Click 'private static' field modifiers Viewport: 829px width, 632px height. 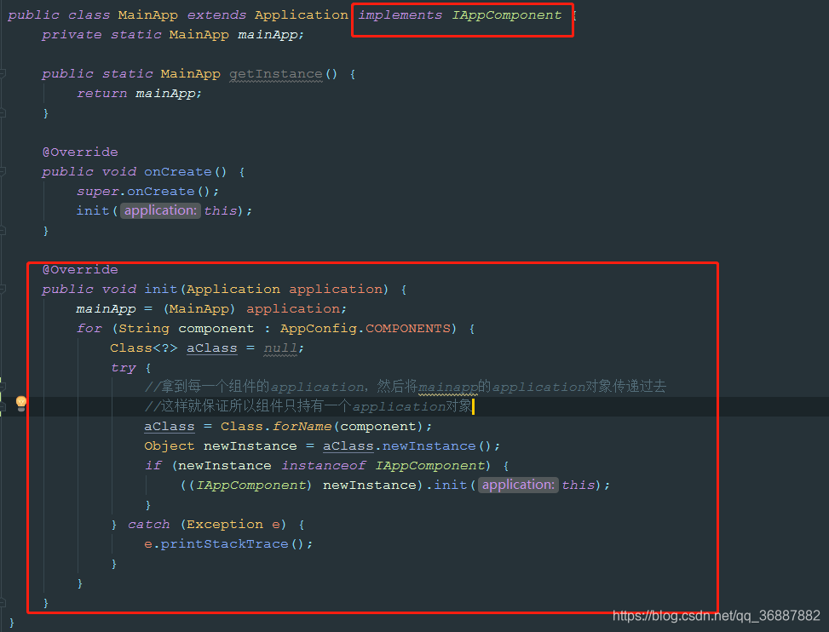[x=101, y=35]
